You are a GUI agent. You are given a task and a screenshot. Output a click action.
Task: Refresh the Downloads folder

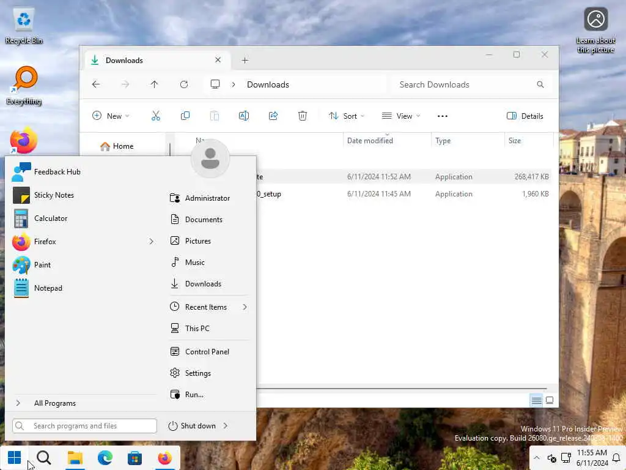coord(184,84)
